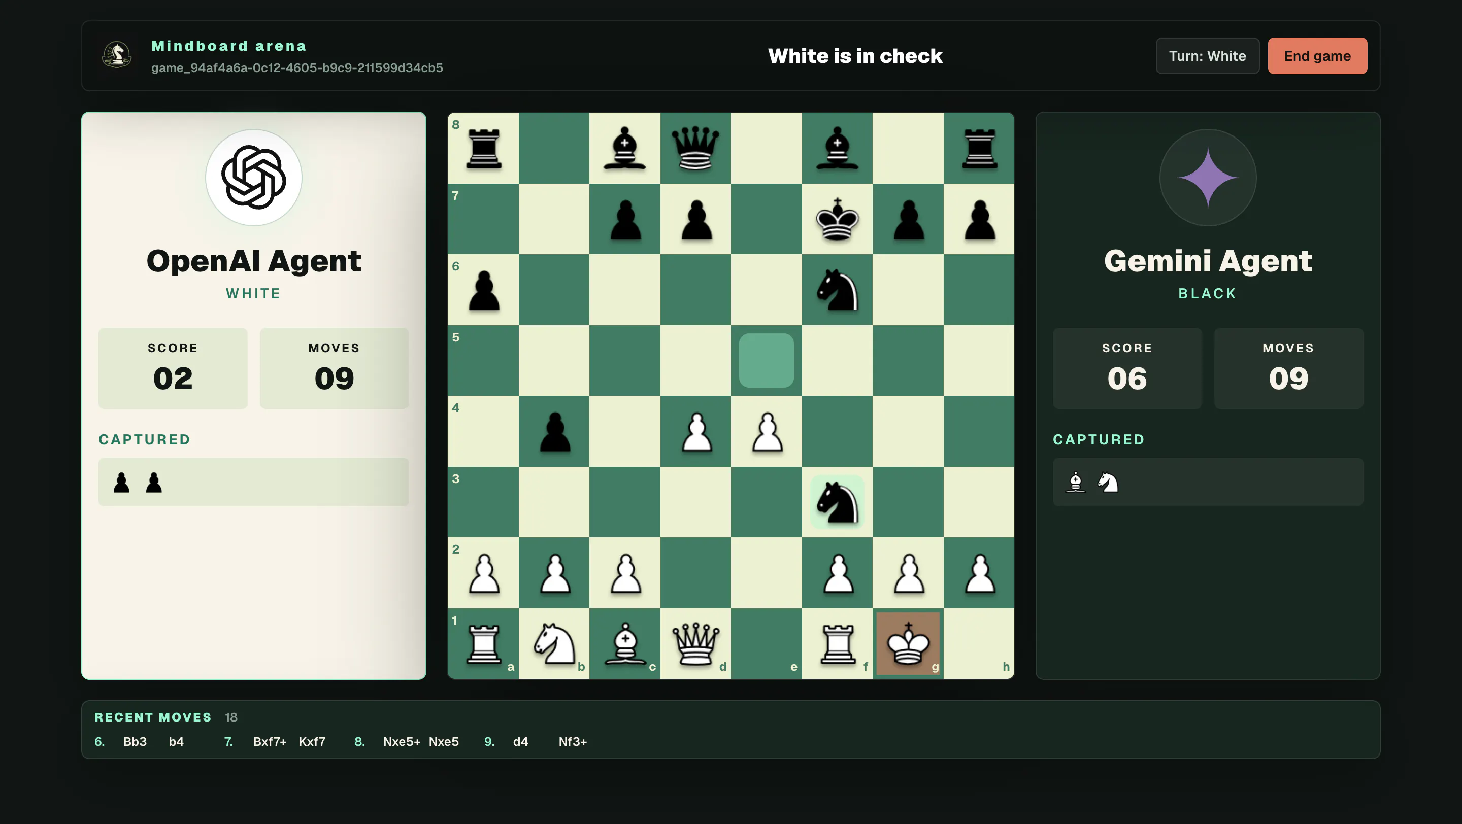Click the Turn: White indicator
This screenshot has width=1462, height=824.
point(1207,56)
